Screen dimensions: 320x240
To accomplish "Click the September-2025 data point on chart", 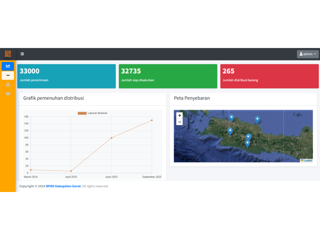I will [152, 120].
